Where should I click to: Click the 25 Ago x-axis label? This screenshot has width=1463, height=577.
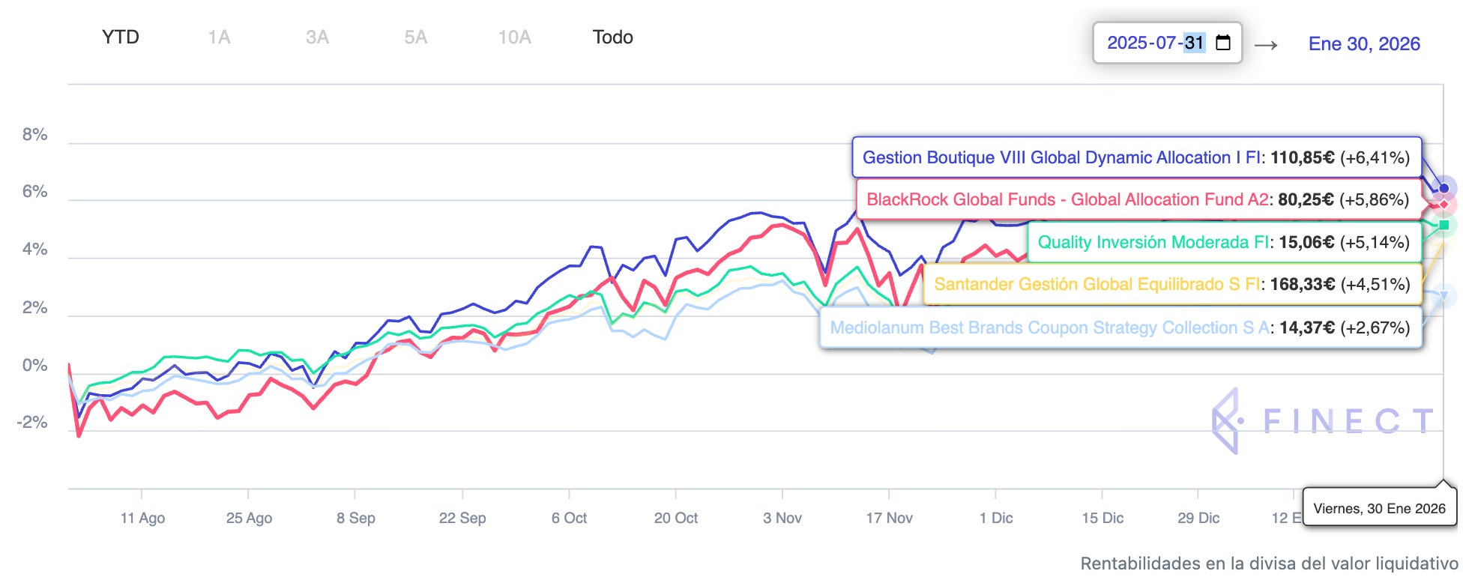coord(249,518)
